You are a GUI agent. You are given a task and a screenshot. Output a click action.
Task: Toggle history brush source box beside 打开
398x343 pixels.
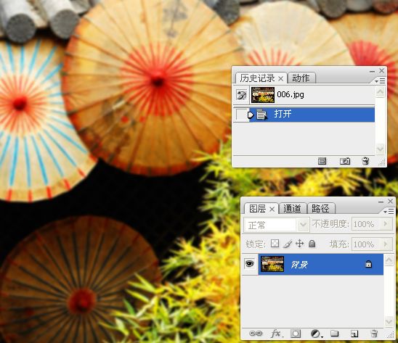coord(241,115)
